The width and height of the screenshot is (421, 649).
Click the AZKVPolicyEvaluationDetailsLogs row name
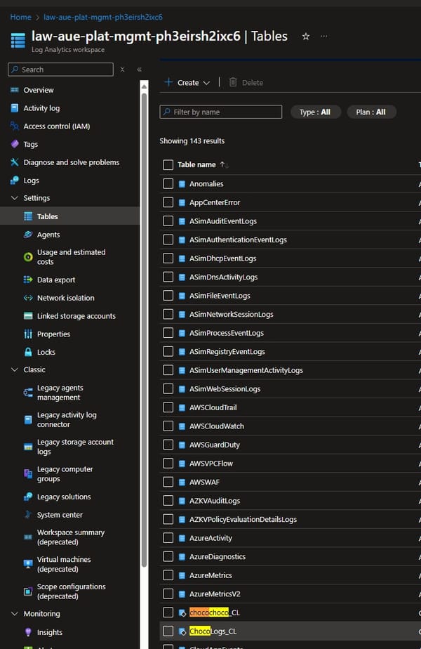pyautogui.click(x=243, y=520)
